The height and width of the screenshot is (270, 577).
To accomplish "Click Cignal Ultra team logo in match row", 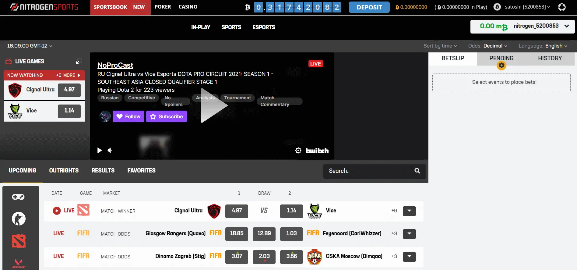I will 214,211.
